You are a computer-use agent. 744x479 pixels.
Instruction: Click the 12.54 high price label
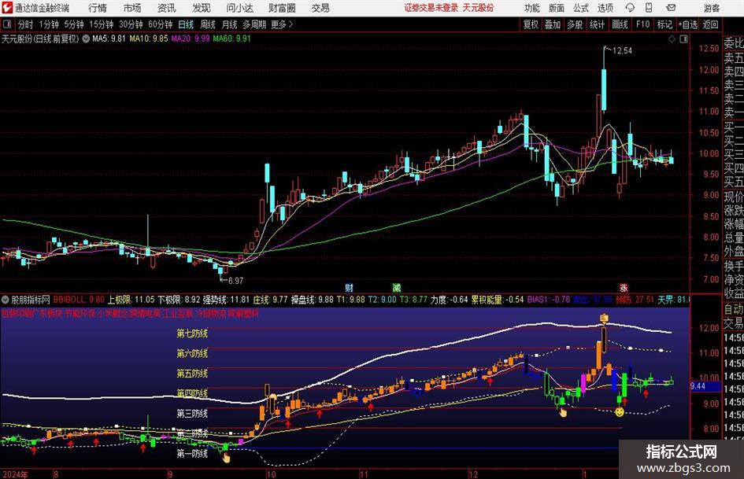622,50
